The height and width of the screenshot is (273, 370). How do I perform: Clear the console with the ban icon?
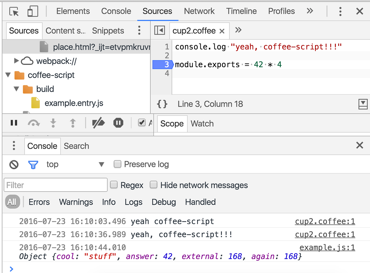tap(13, 164)
